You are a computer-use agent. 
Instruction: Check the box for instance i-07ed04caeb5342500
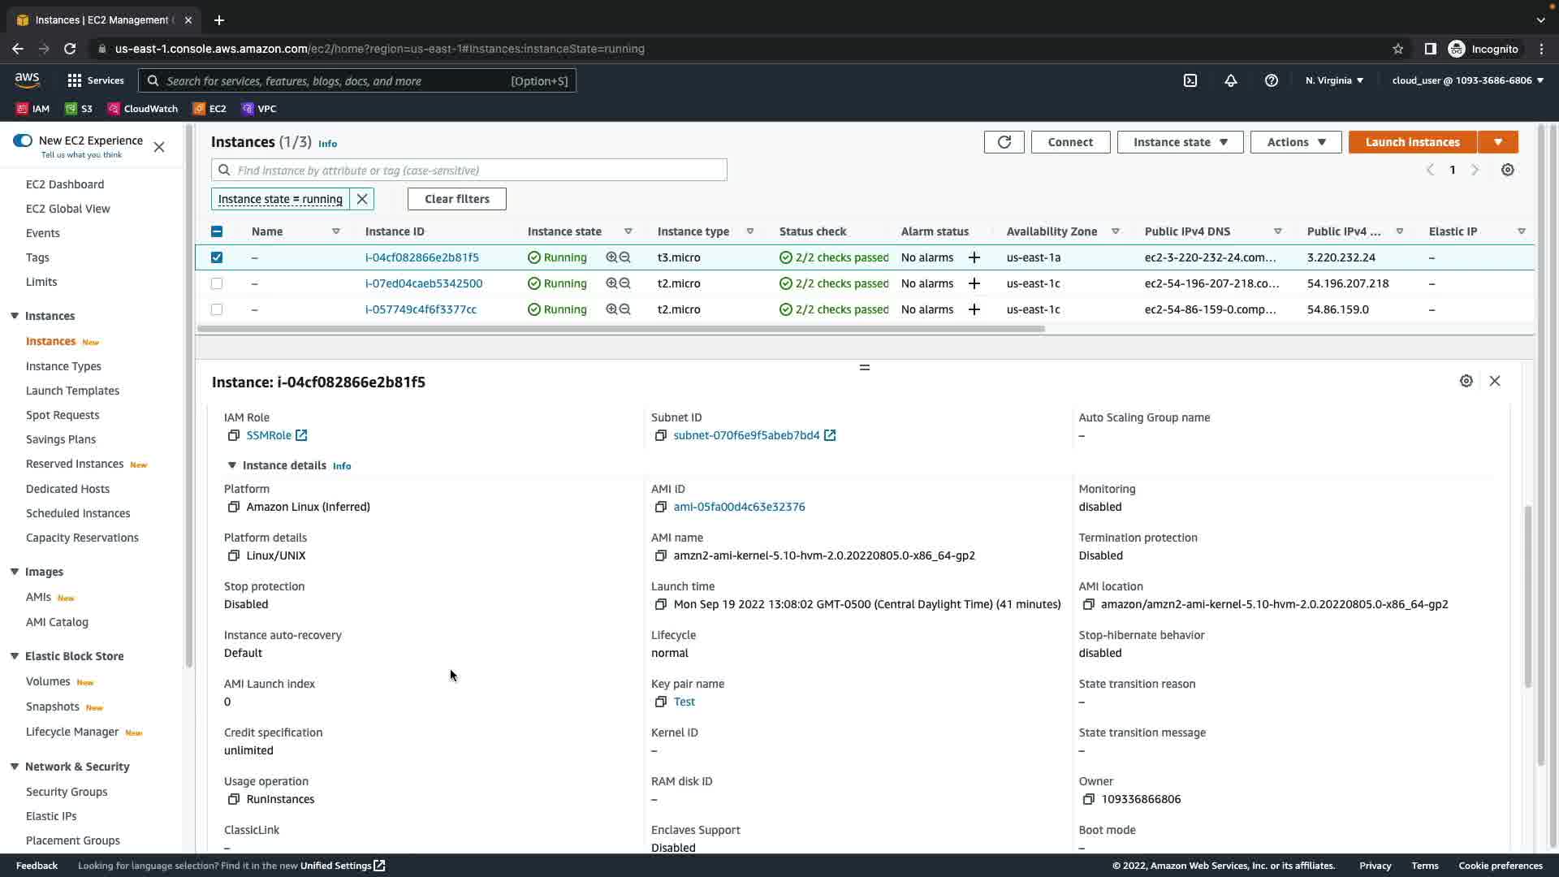(216, 283)
